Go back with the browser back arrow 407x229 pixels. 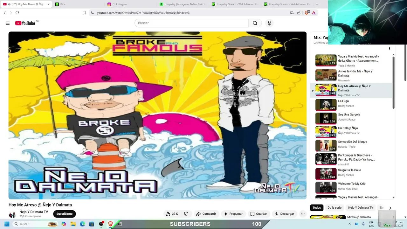pos(5,13)
